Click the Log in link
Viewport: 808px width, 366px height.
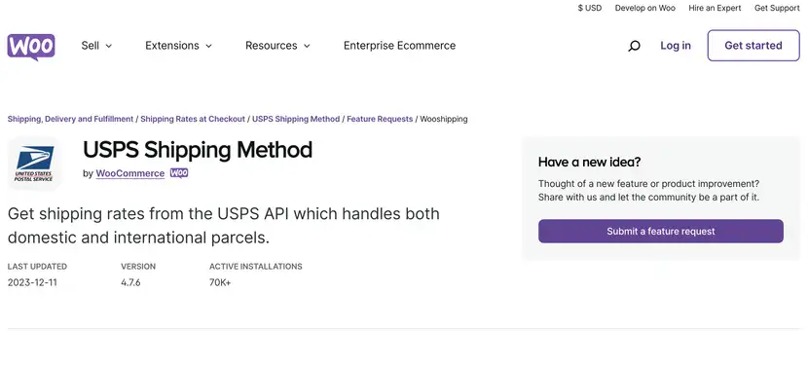(x=676, y=46)
